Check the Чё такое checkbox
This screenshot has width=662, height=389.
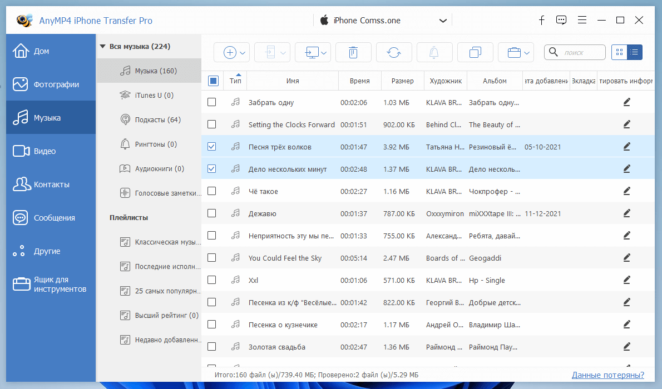pos(212,191)
